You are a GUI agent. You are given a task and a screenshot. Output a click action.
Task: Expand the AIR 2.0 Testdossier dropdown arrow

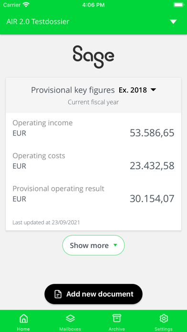[x=173, y=21]
